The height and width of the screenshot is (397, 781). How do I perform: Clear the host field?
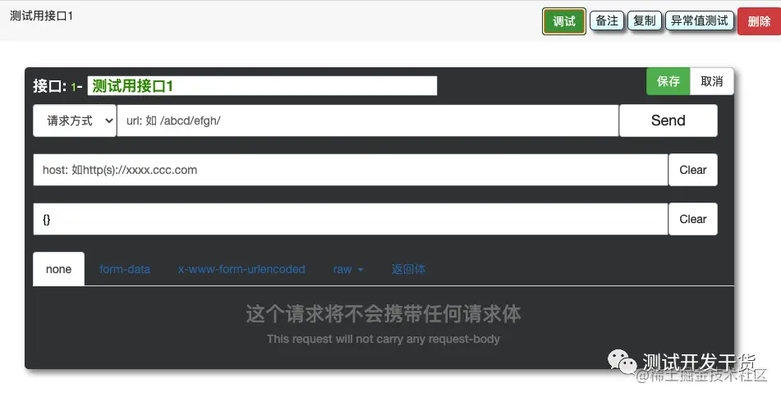tap(693, 170)
